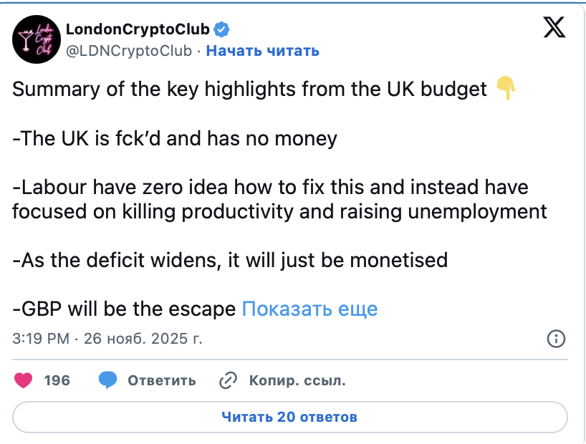Click the line about the deficit being monetised
Viewport: 586px width, 444px height.
tap(231, 260)
